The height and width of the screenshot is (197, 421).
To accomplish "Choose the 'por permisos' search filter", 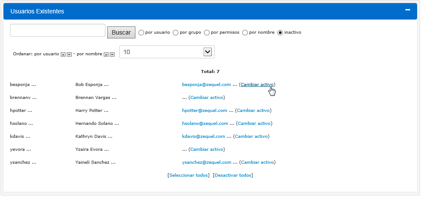I will (x=207, y=32).
